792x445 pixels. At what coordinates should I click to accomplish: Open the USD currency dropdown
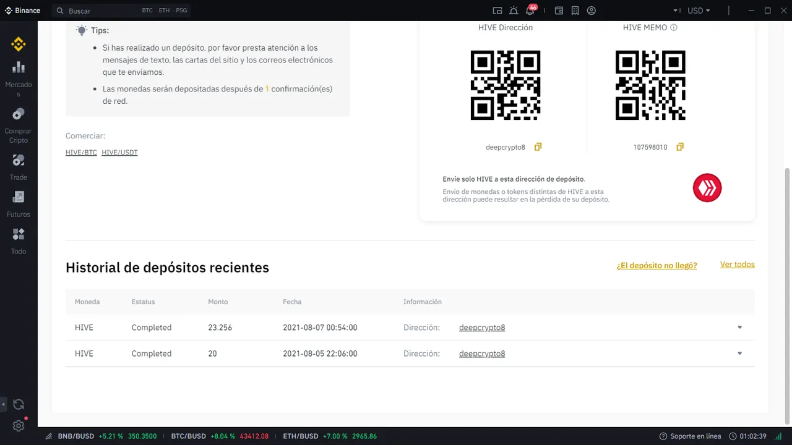(x=699, y=11)
